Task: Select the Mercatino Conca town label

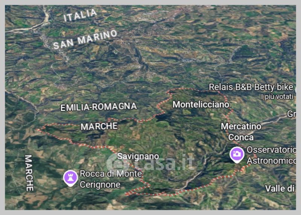Action: pos(241,132)
